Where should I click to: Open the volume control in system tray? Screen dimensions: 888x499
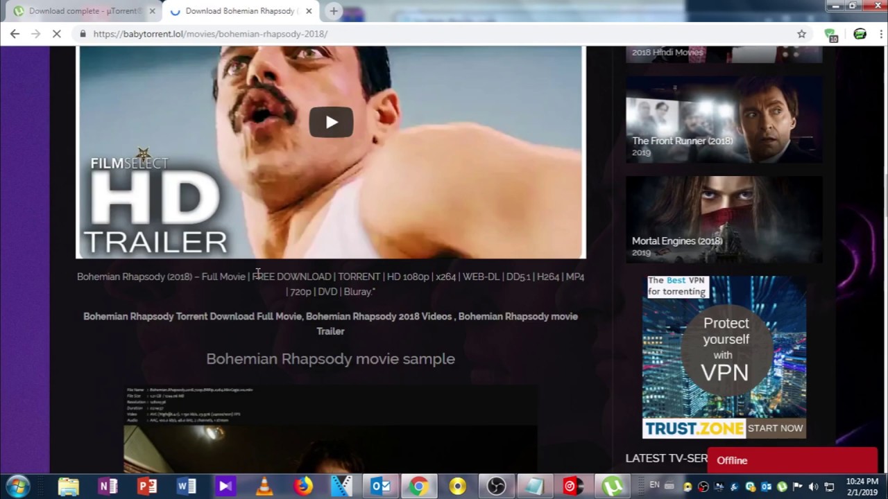pyautogui.click(x=813, y=487)
